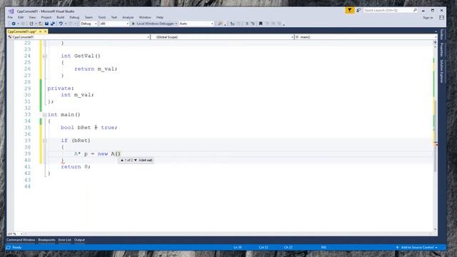Open the notifications filter flag icon
The width and height of the screenshot is (457, 257).
pos(349,10)
